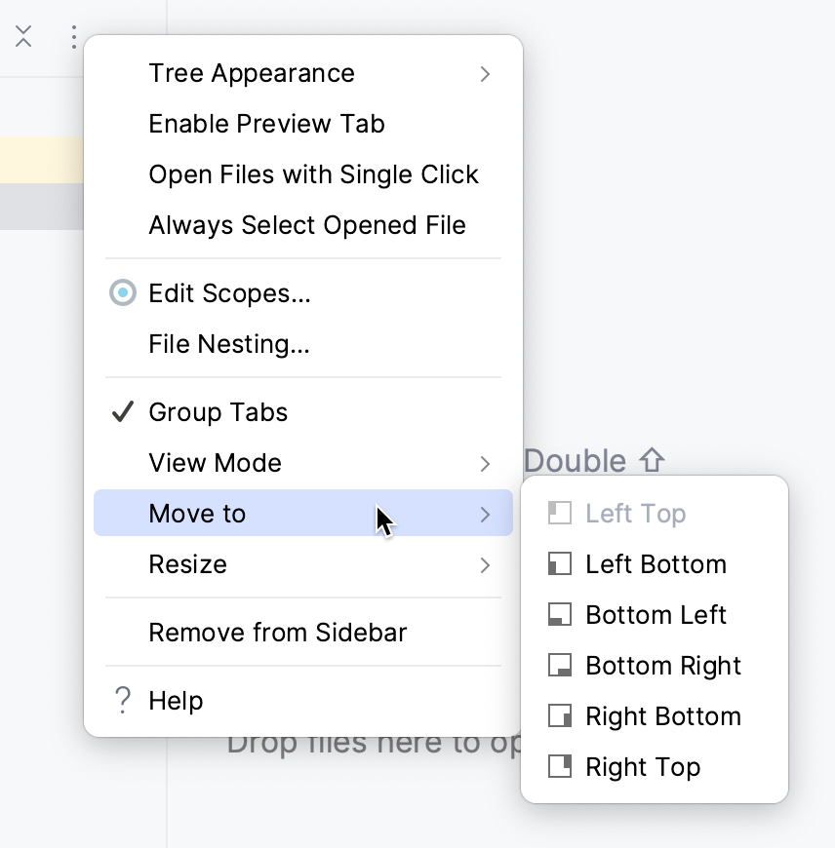Enable Preview Tab option
The image size is (835, 848).
(266, 124)
